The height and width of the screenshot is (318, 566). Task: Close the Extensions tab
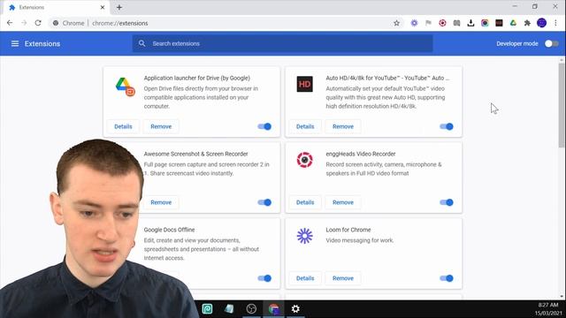pyautogui.click(x=103, y=7)
